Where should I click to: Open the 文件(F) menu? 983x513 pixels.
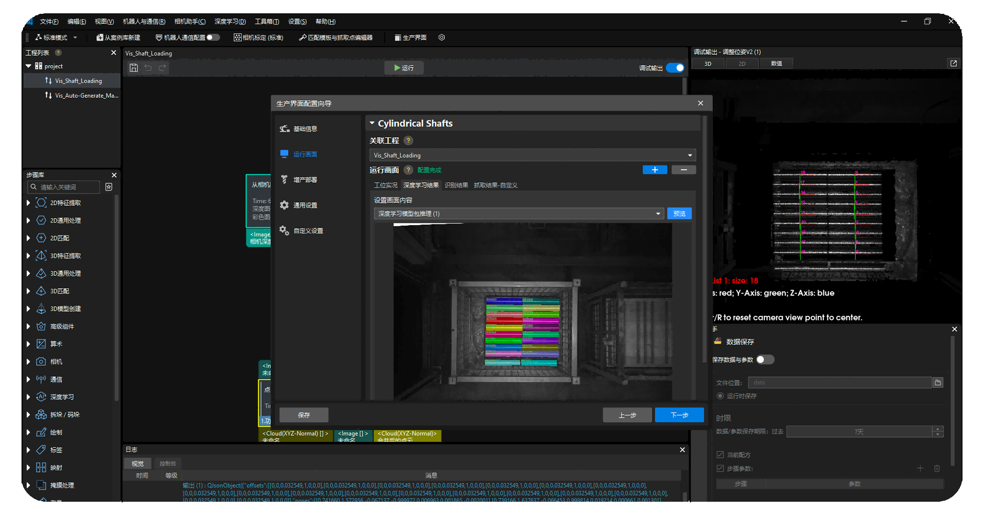point(49,22)
